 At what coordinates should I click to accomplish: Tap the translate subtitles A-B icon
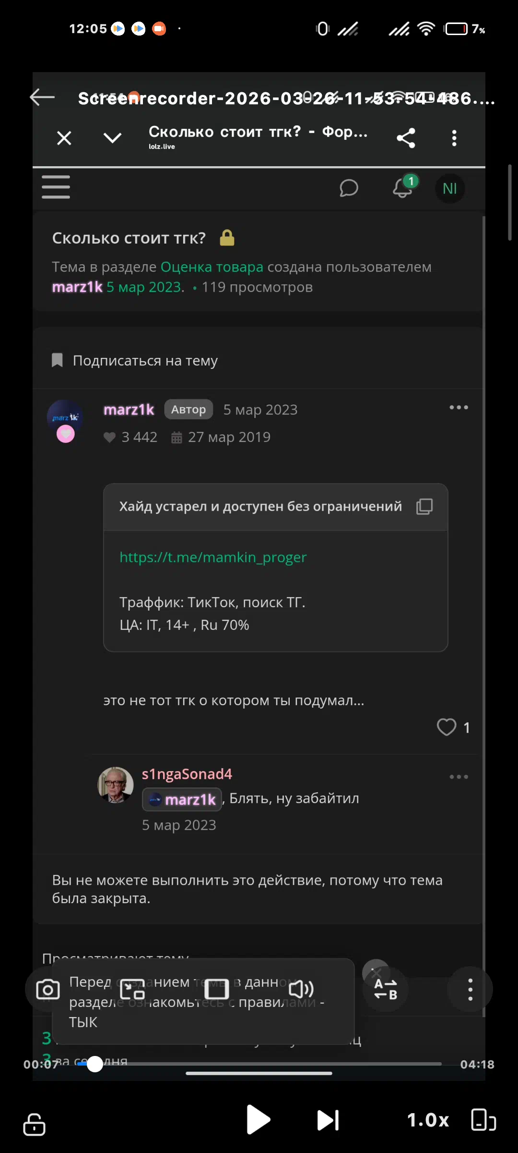(385, 990)
